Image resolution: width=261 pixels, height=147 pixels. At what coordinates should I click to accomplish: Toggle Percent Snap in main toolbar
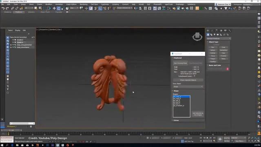(x=105, y=8)
